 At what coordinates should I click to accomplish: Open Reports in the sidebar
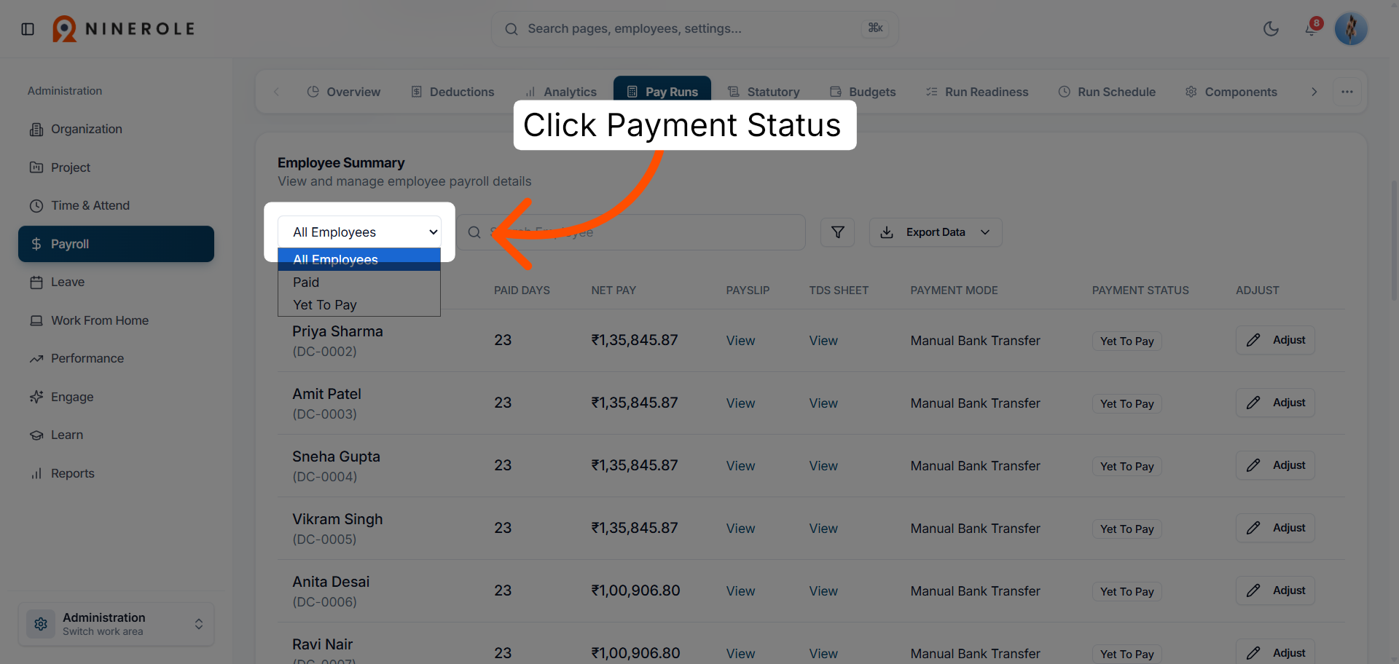click(x=117, y=473)
